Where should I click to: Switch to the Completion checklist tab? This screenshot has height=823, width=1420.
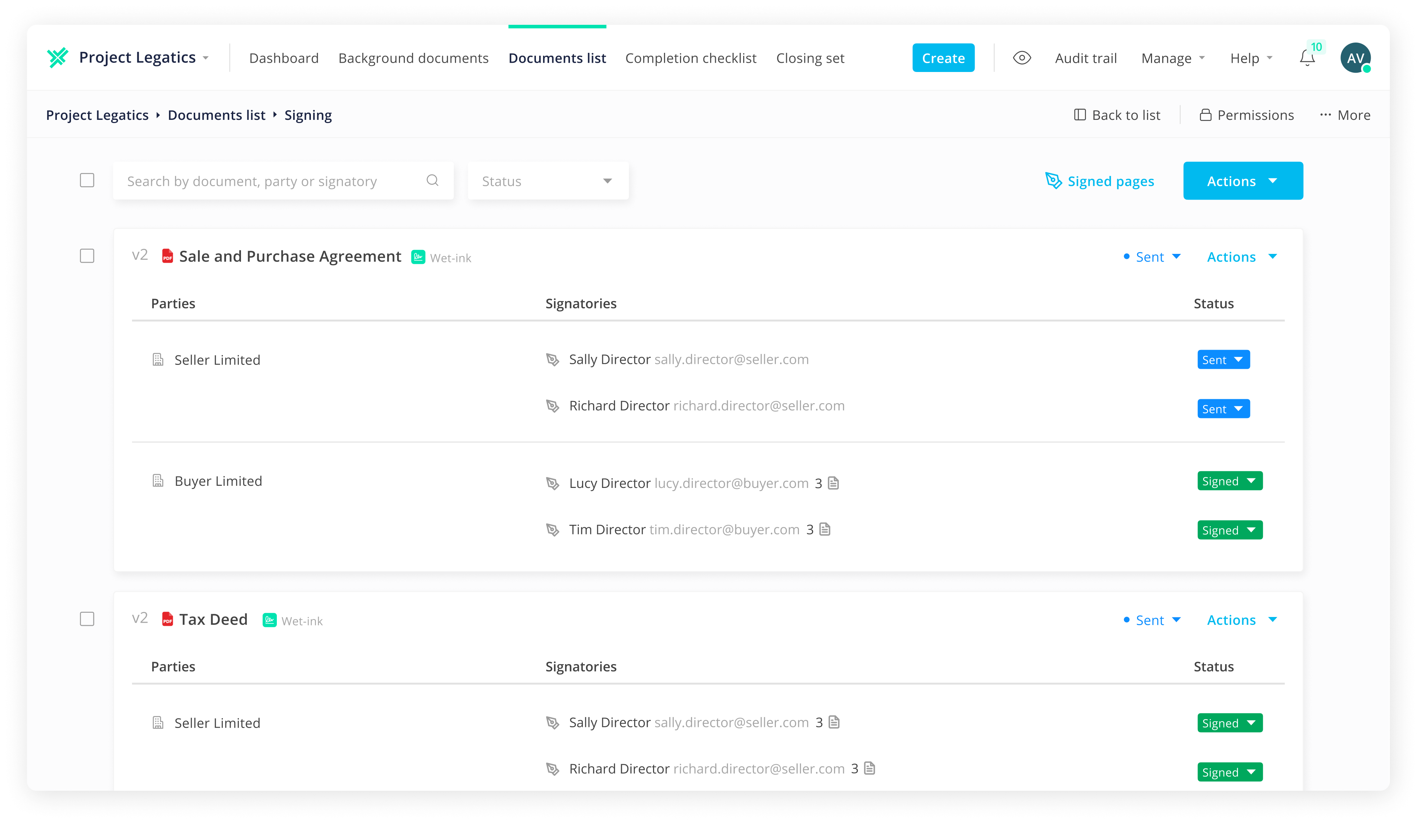click(690, 58)
